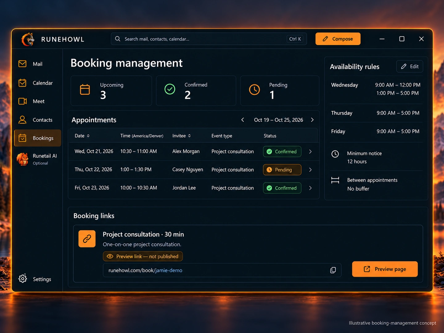Maximize the Runehowl window
This screenshot has width=444, height=333.
coord(402,39)
